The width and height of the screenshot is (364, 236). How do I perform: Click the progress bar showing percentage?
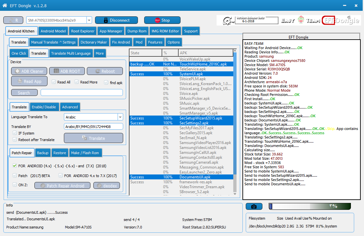[x=310, y=206]
